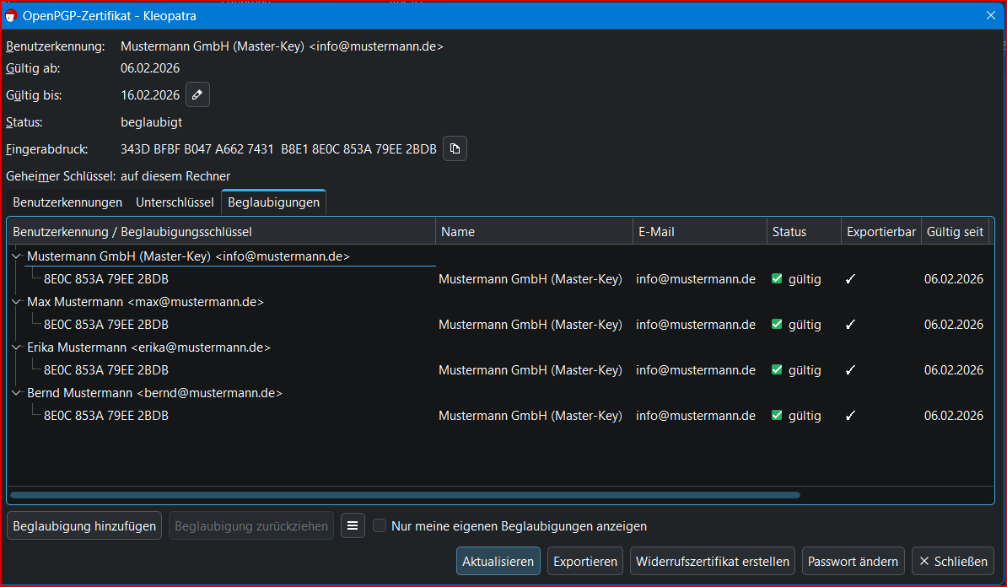The height and width of the screenshot is (587, 1007).
Task: Edit the expiry date with pencil icon
Action: click(x=197, y=95)
